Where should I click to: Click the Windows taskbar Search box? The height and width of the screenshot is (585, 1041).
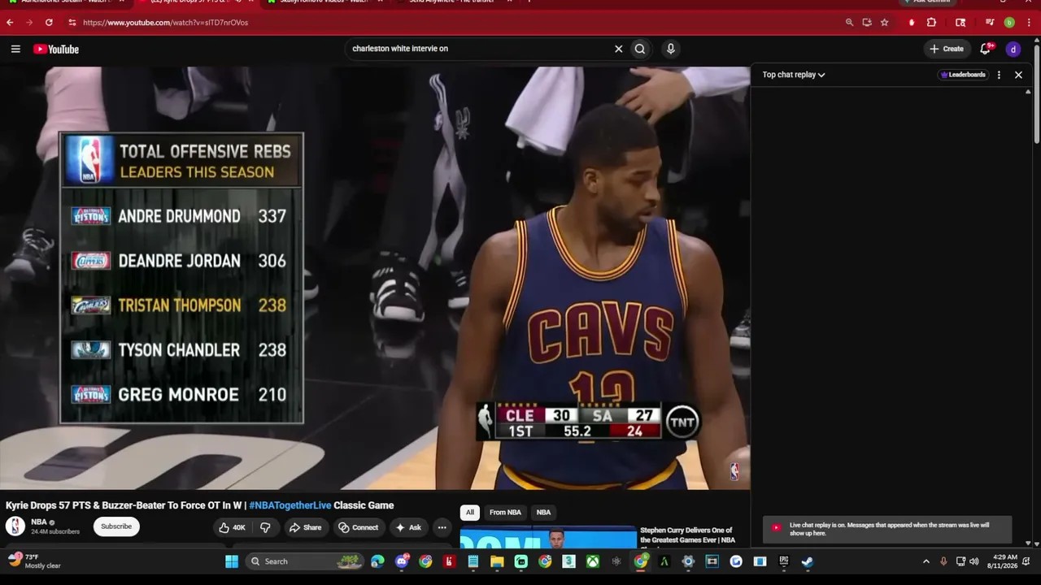(305, 561)
